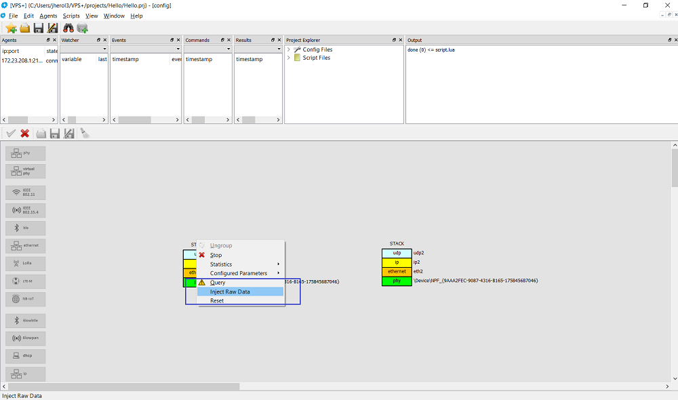The width and height of the screenshot is (678, 400).
Task: Click the add database icon in toolbar
Action: tap(82, 28)
